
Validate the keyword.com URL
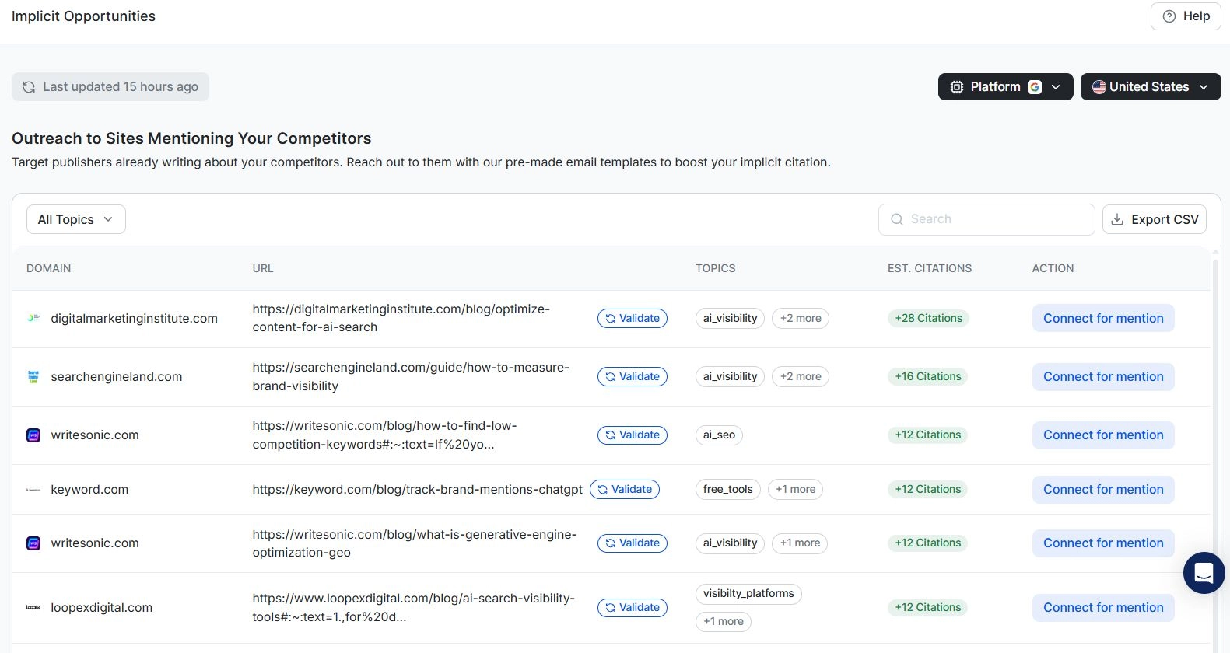click(x=625, y=490)
